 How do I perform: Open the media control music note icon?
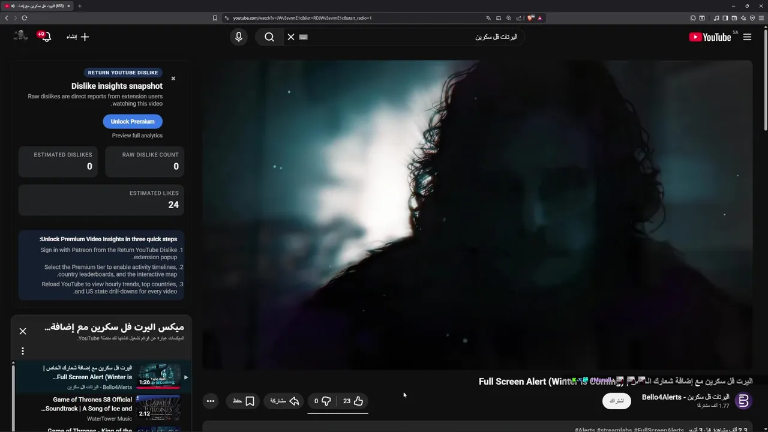point(716,18)
